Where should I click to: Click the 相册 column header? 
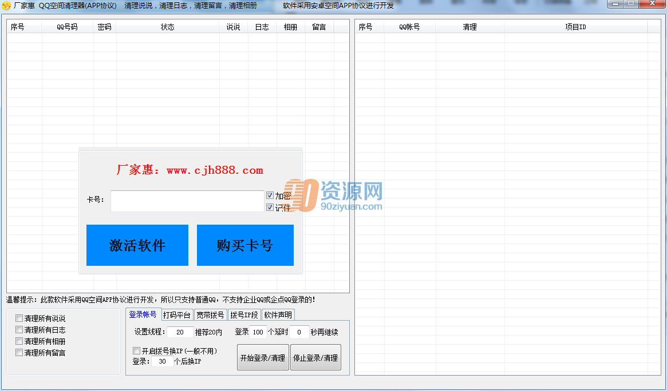(x=290, y=27)
